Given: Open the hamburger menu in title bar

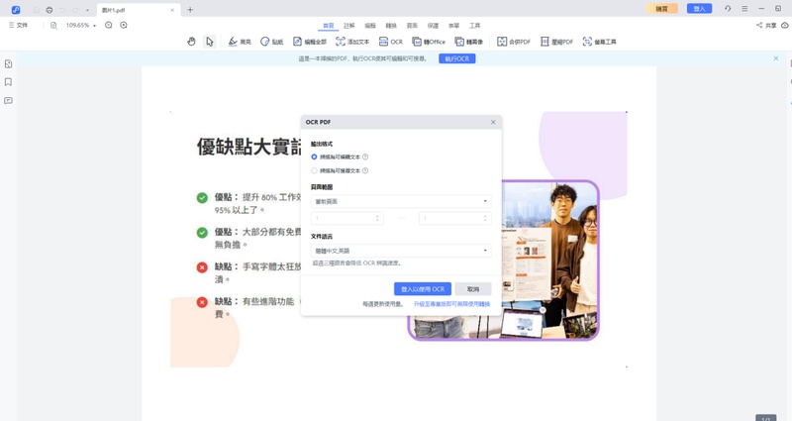Looking at the screenshot, I should coord(744,9).
